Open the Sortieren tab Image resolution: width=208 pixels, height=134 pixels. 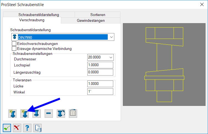click(x=98, y=15)
